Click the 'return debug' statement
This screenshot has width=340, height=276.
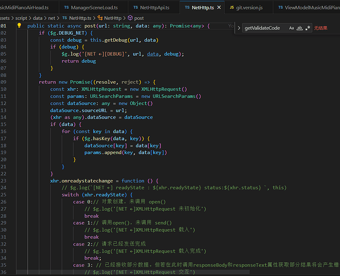(x=79, y=61)
